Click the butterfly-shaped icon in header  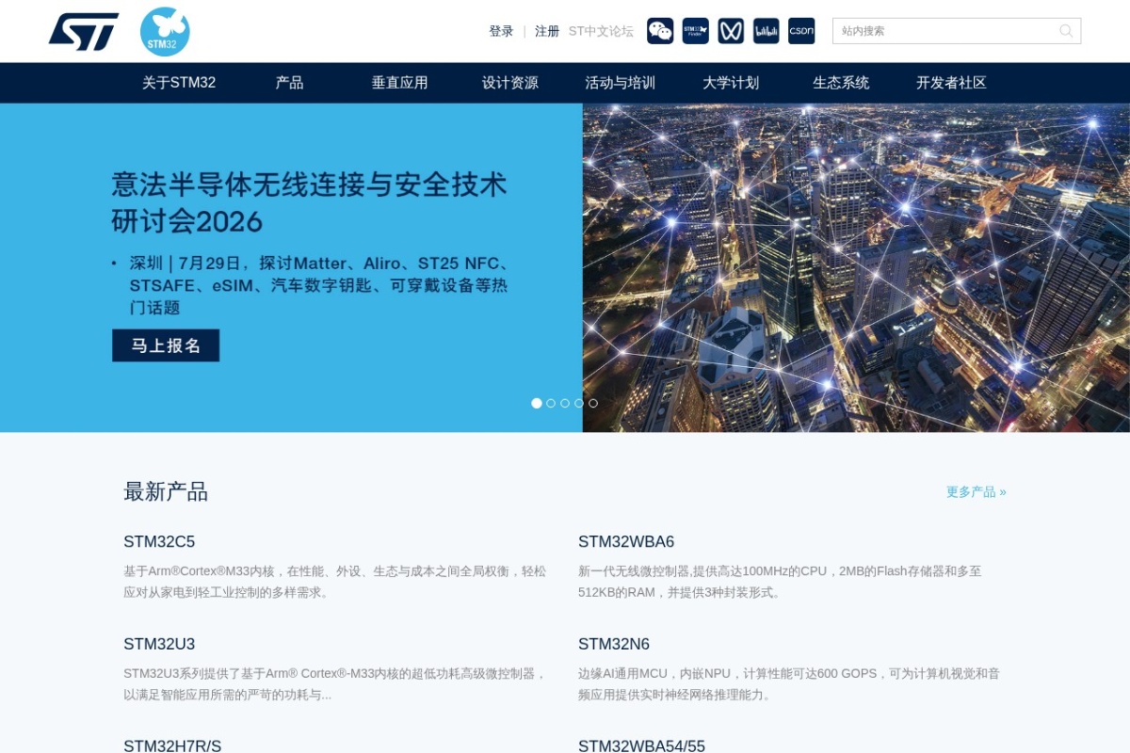[x=731, y=31]
